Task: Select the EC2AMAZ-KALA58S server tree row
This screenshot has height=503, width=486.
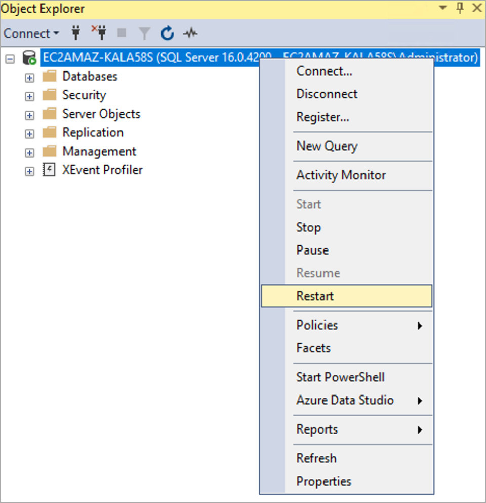Action: [x=260, y=58]
